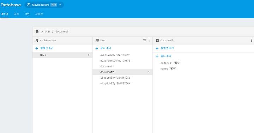The image size is (254, 133).
Task: Open document1 in the User list
Action: 107,66
